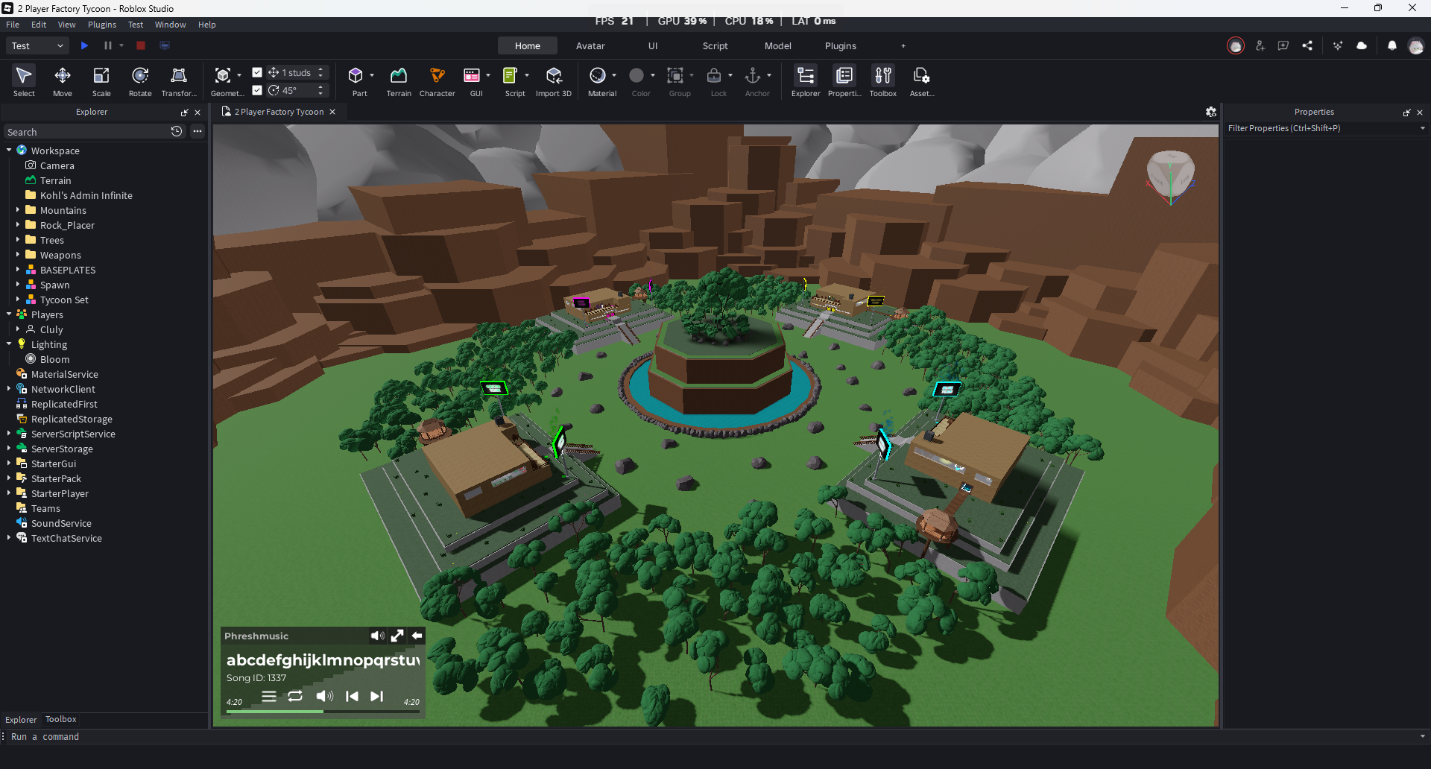Image resolution: width=1431 pixels, height=769 pixels.
Task: Toggle the Properties panel button
Action: click(844, 81)
